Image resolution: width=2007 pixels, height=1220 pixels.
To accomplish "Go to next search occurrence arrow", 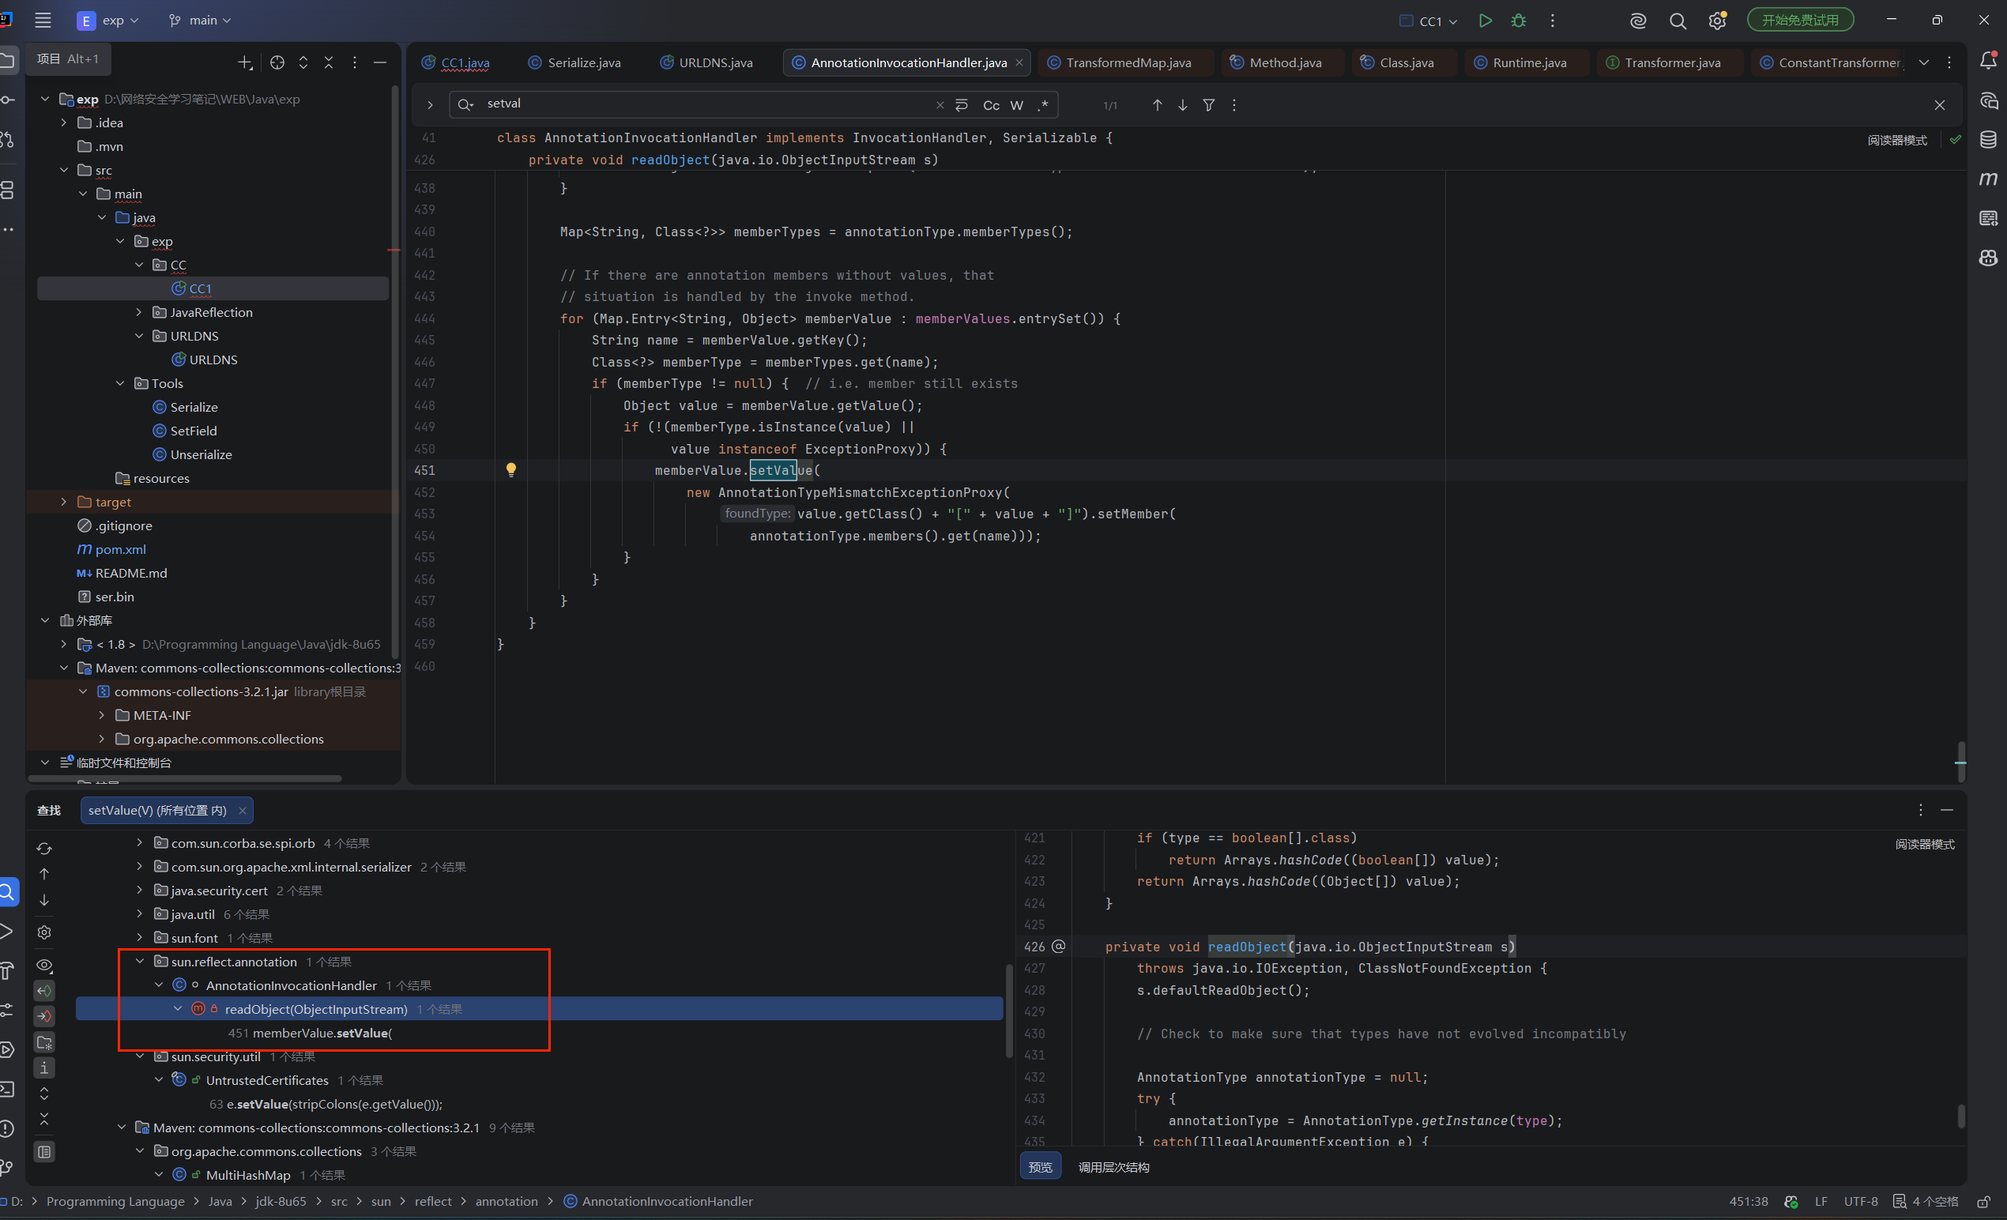I will pyautogui.click(x=1183, y=105).
